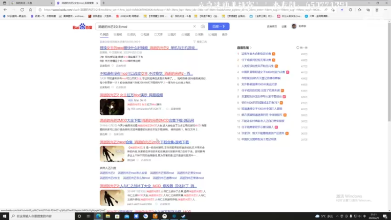
Task: Click related search 消逝的光芒mod怎么安装
Action: [132, 173]
